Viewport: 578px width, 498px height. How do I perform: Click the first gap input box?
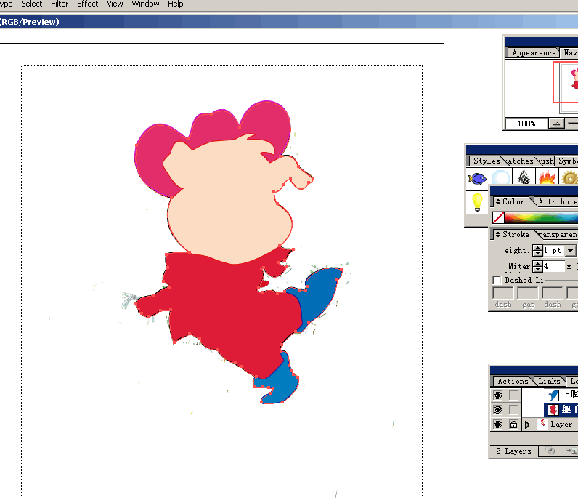pos(528,293)
